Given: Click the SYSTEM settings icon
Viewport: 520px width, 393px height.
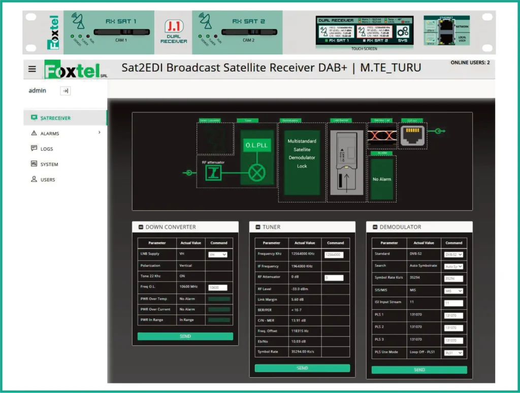Looking at the screenshot, I should click(34, 163).
